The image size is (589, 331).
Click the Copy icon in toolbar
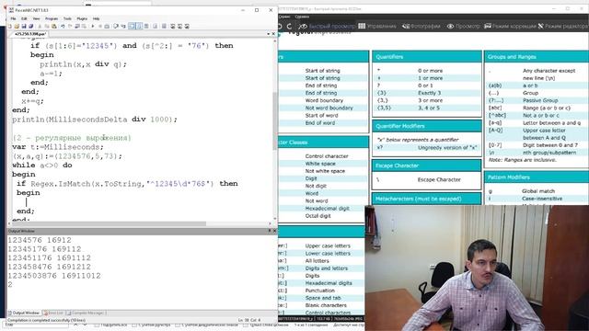[47, 27]
